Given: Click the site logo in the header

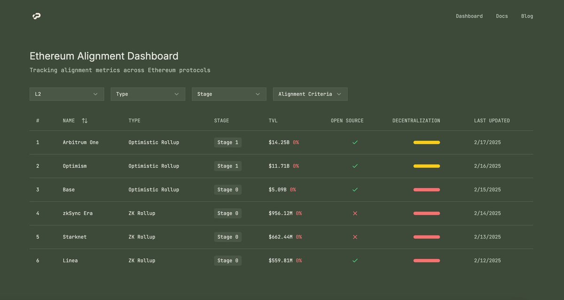Looking at the screenshot, I should coord(36,16).
